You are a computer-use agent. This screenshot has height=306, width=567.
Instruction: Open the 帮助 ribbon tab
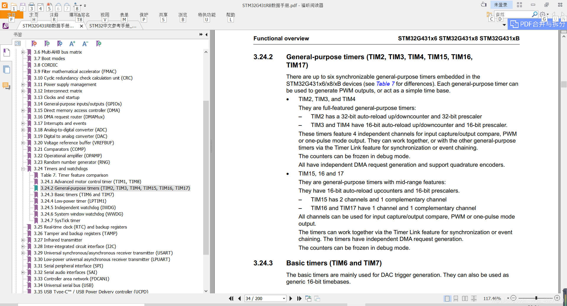(x=231, y=15)
